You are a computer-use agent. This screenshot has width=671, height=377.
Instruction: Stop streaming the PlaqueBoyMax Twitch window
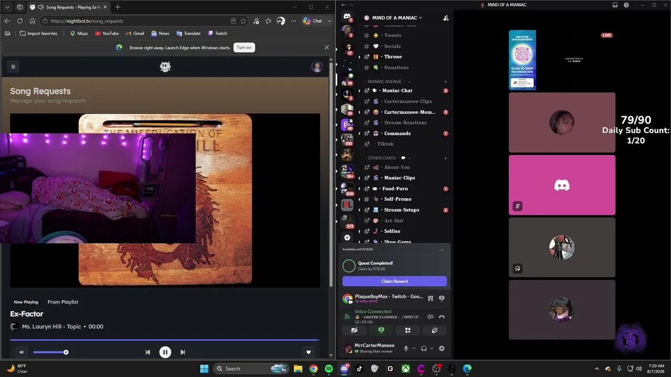tap(441, 298)
